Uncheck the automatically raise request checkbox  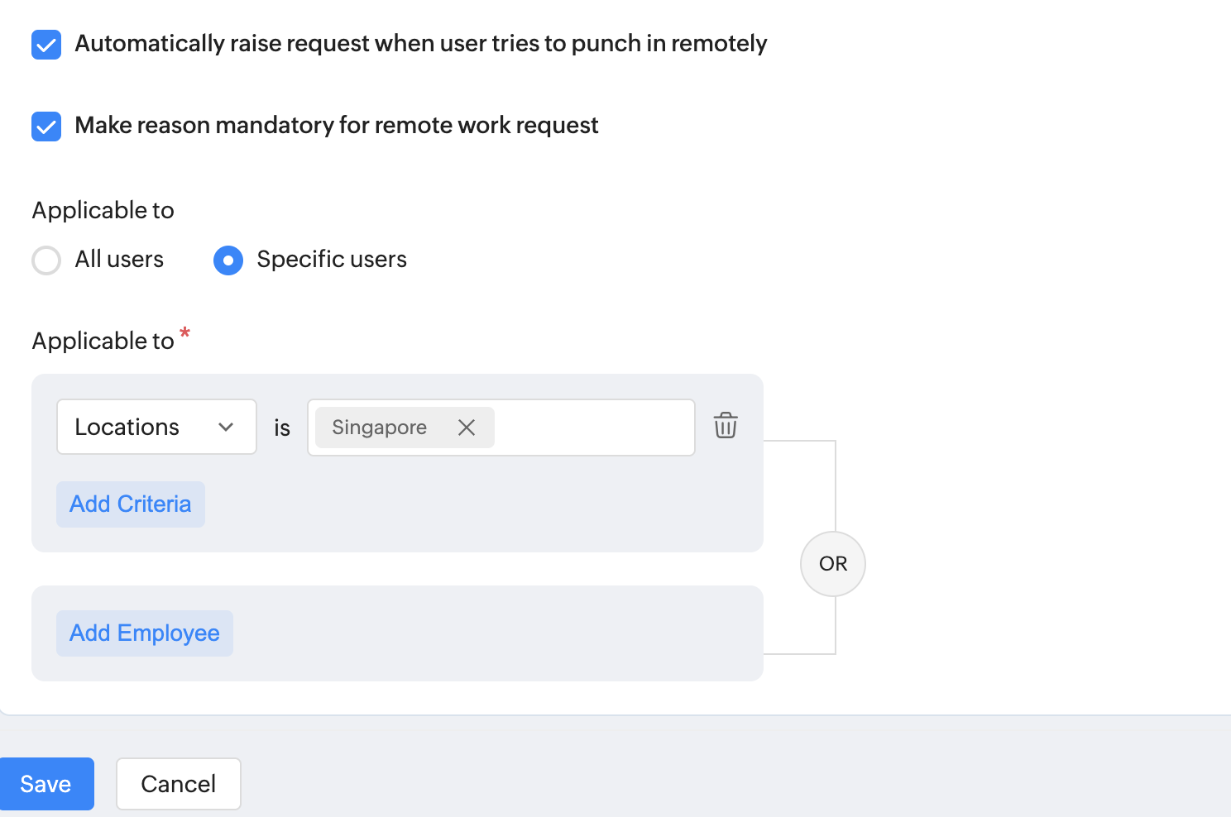coord(46,45)
